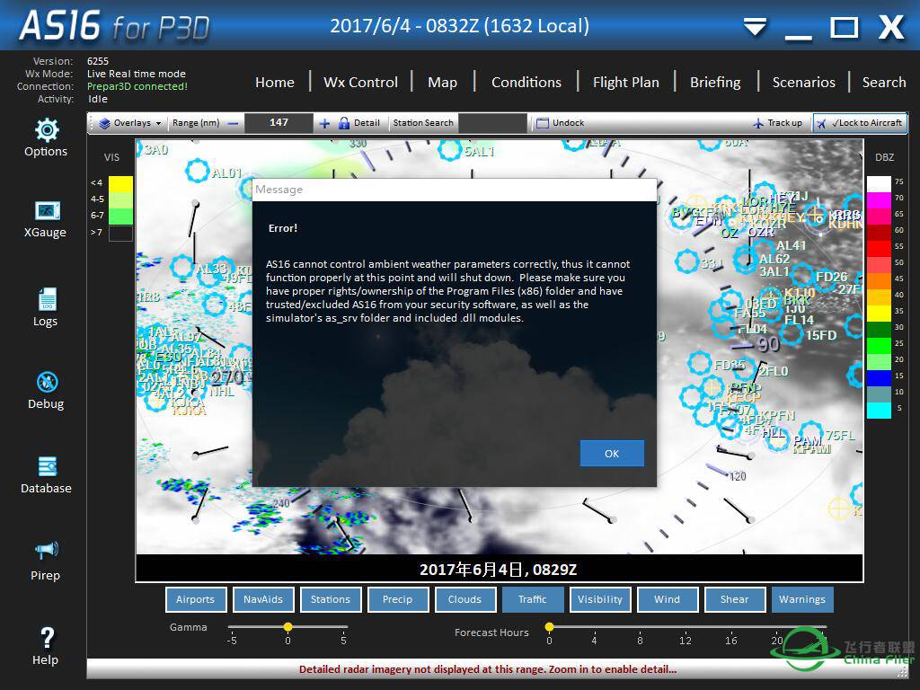The width and height of the screenshot is (920, 690).
Task: Click the magenta 70 DBZ swatch
Action: click(879, 200)
